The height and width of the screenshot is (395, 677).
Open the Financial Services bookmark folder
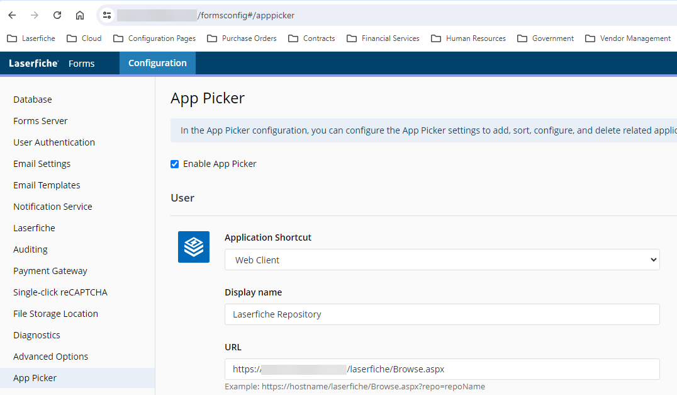pyautogui.click(x=383, y=38)
